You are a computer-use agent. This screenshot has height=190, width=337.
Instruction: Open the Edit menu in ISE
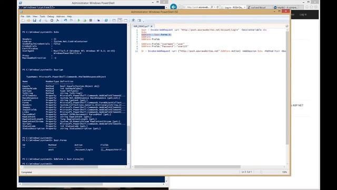pyautogui.click(x=28, y=16)
